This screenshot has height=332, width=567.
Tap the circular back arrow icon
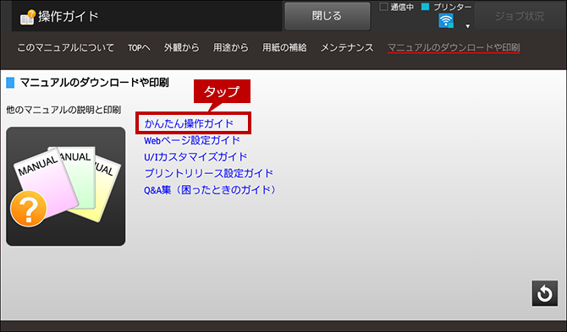[x=545, y=294]
